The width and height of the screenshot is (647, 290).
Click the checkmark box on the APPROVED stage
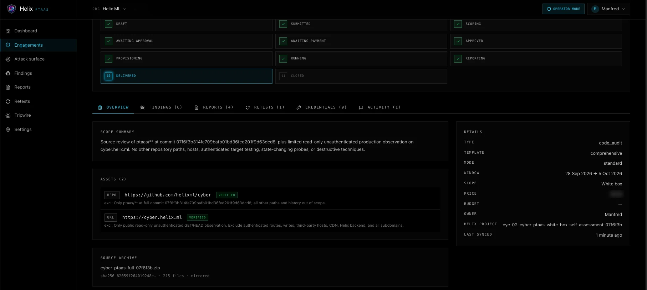(x=458, y=41)
